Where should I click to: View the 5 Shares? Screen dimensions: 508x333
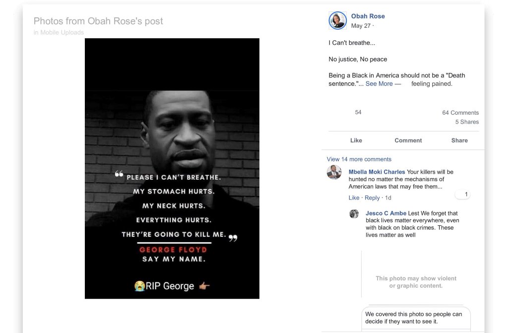[467, 122]
